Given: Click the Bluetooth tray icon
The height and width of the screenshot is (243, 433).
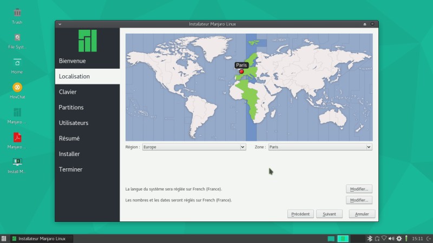Looking at the screenshot, I should (x=370, y=239).
